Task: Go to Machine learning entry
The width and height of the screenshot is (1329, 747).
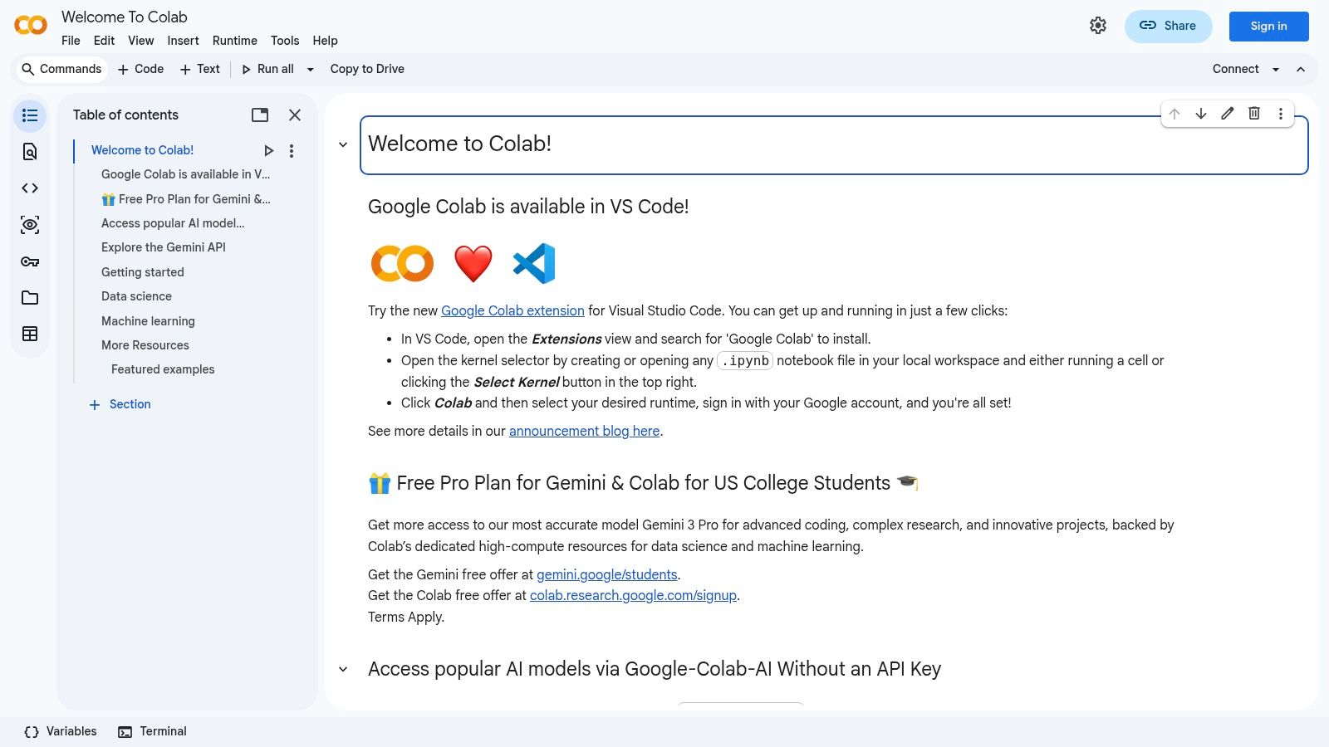Action: tap(148, 321)
